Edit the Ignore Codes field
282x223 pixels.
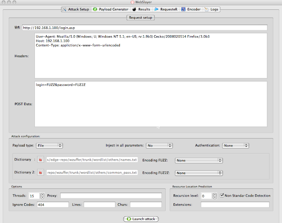click(53, 205)
